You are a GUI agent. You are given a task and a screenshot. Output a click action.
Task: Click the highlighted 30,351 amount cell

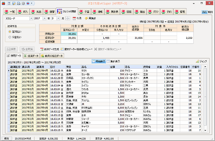[x=69, y=34]
